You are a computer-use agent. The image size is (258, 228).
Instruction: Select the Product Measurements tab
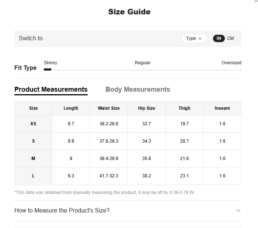click(51, 89)
